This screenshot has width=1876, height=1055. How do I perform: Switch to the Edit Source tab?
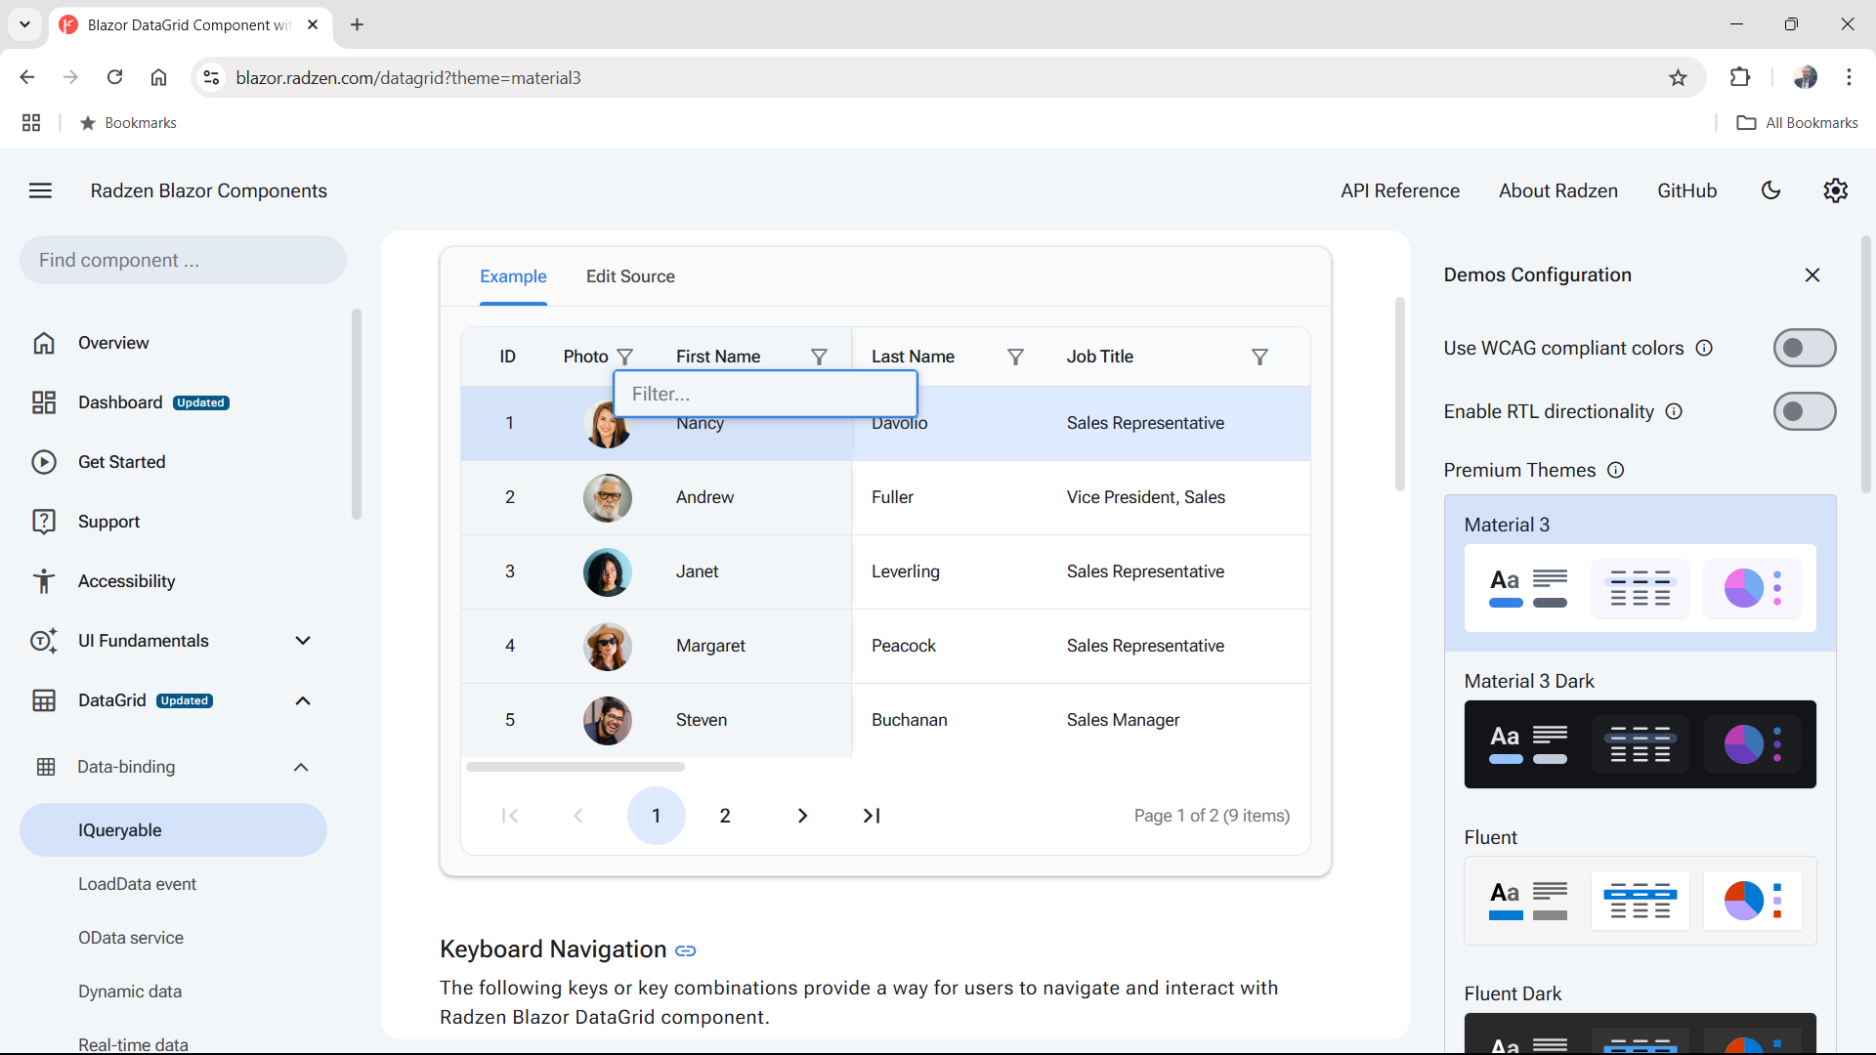(x=630, y=276)
